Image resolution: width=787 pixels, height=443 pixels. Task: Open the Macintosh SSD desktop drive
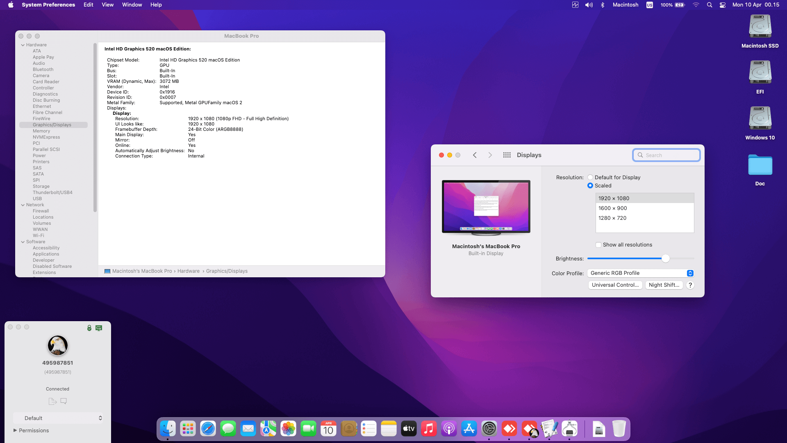(760, 27)
